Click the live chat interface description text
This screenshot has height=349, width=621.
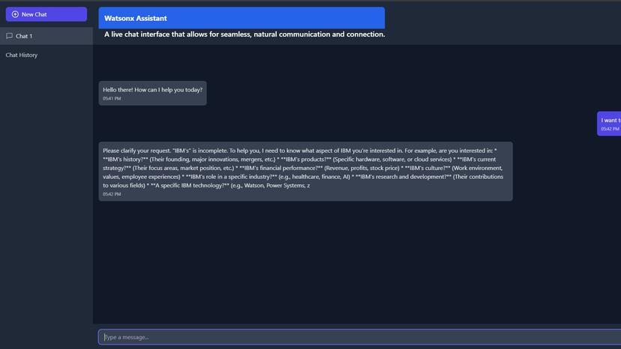244,34
